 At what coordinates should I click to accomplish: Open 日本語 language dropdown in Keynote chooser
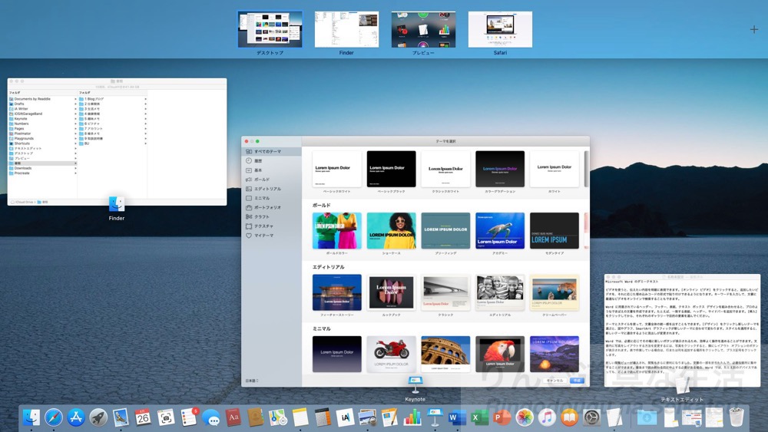tap(252, 381)
